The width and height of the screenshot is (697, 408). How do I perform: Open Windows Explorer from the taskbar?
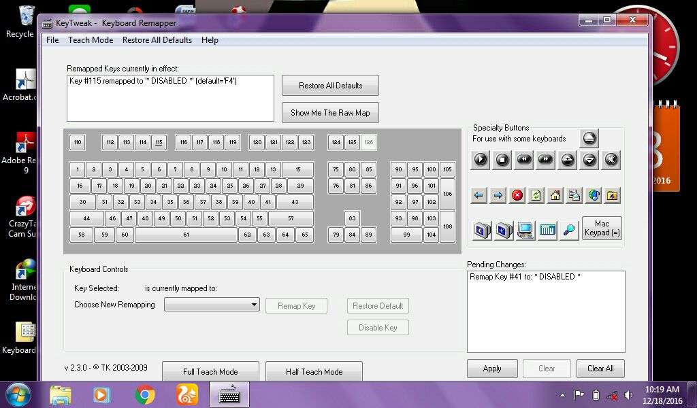(x=60, y=394)
